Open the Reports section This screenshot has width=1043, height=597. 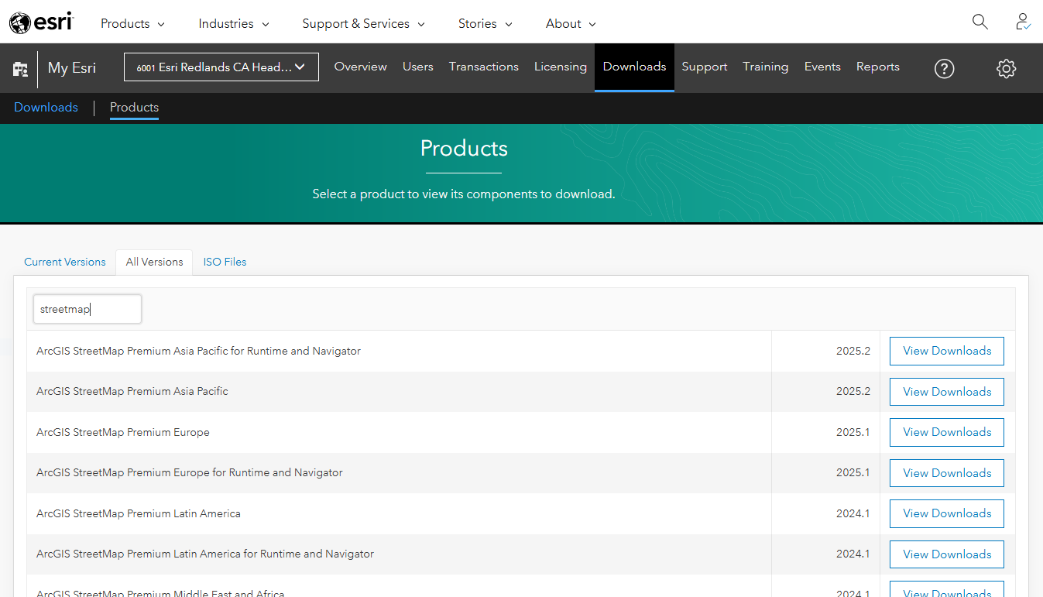click(x=878, y=67)
